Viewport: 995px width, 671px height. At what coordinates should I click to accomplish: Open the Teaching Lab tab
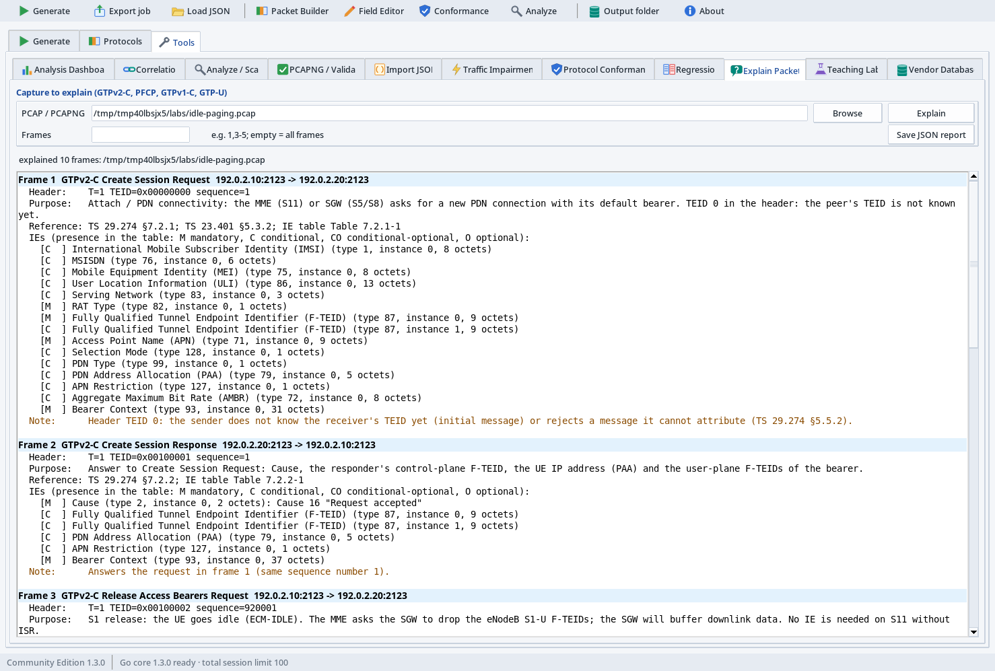pos(846,69)
